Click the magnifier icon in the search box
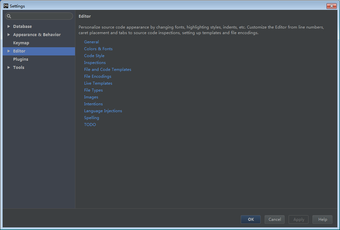Image resolution: width=340 pixels, height=230 pixels. [x=9, y=16]
